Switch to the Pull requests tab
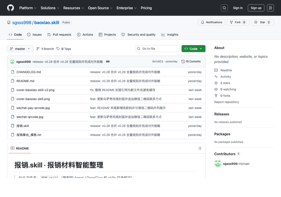281x197 pixels. tap(59, 35)
